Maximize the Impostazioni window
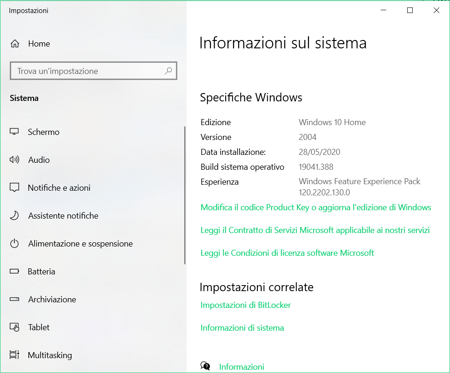Viewport: 450px width, 373px height. tap(410, 10)
